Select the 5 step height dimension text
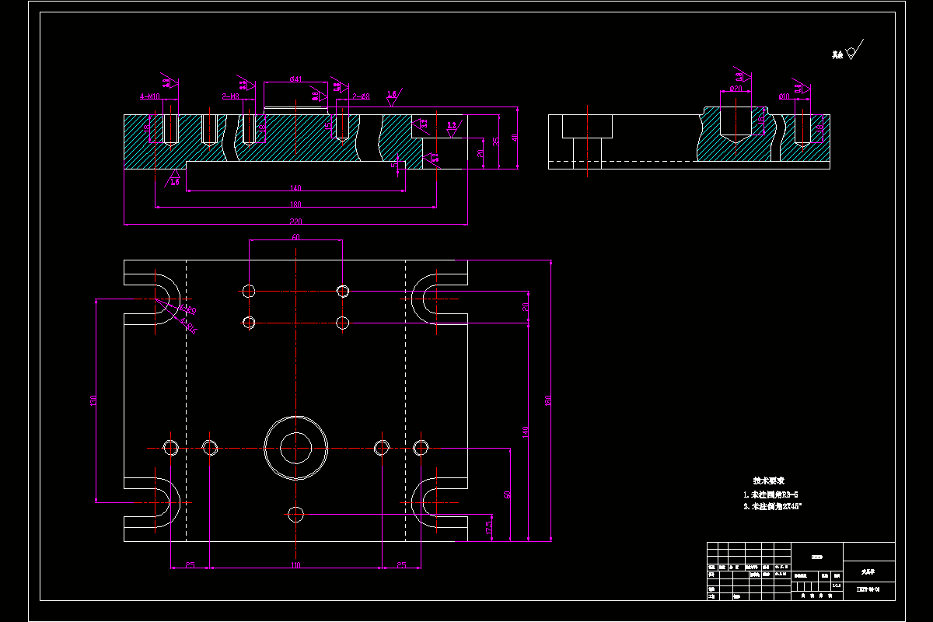 click(393, 165)
